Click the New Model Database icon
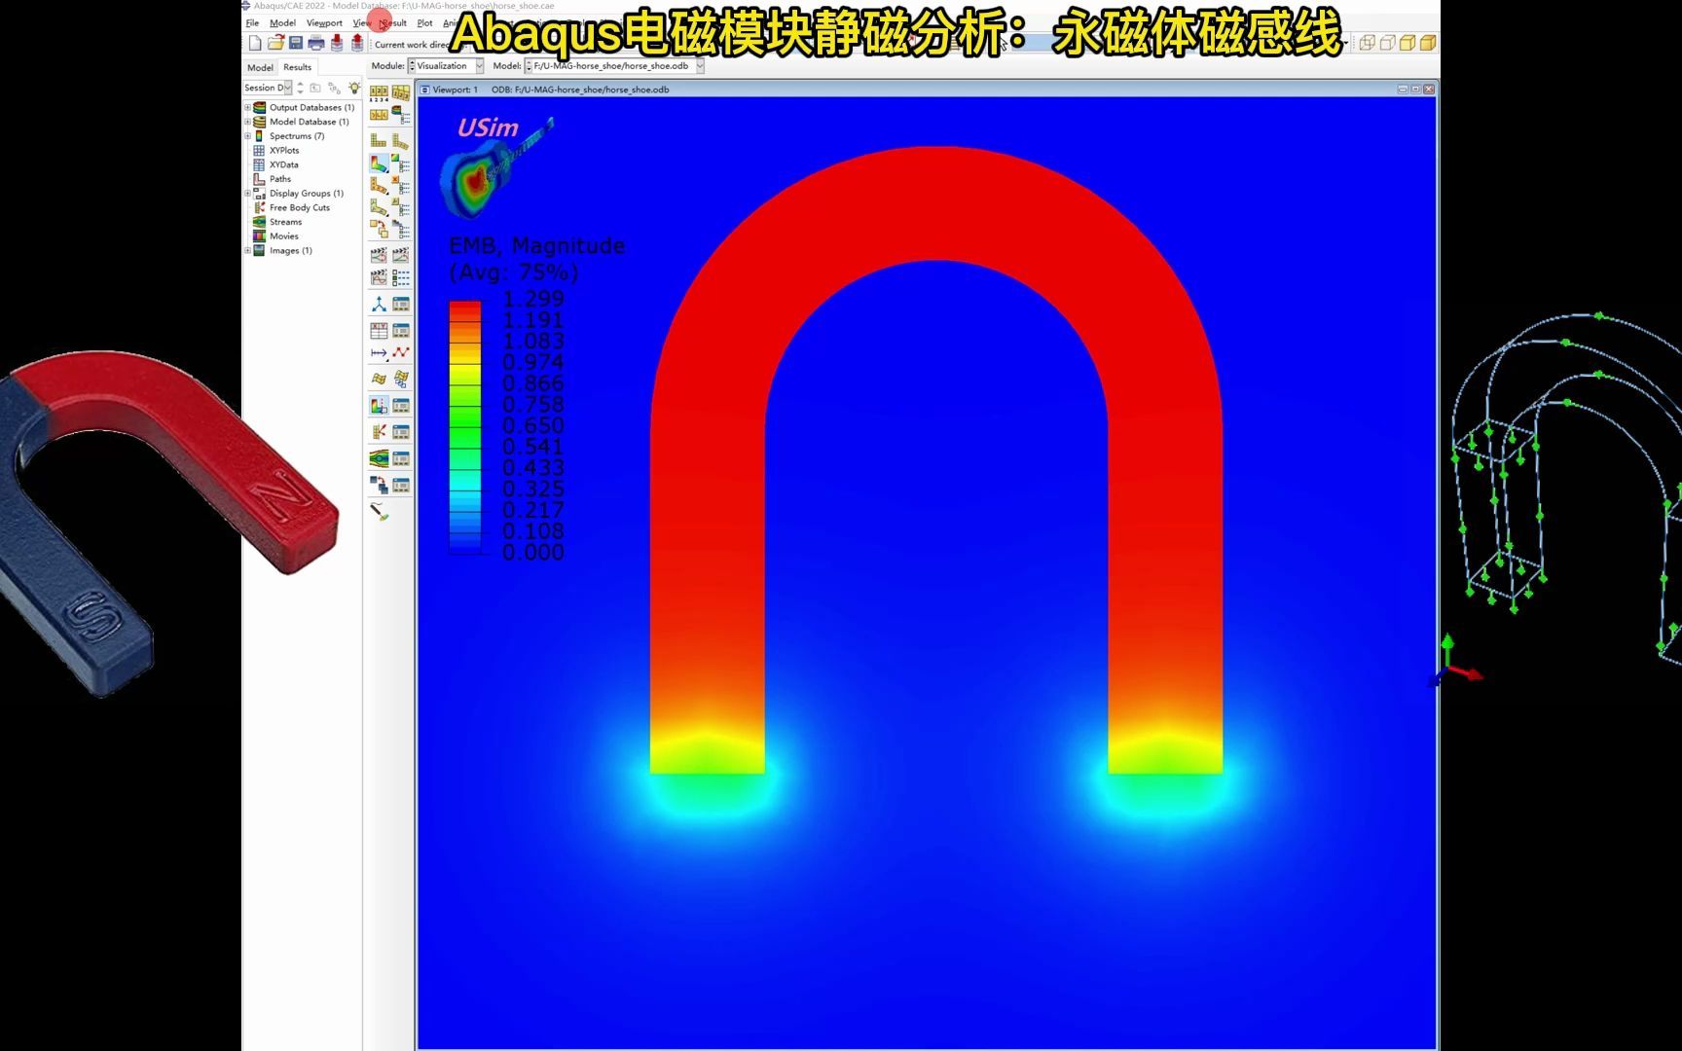 255,43
